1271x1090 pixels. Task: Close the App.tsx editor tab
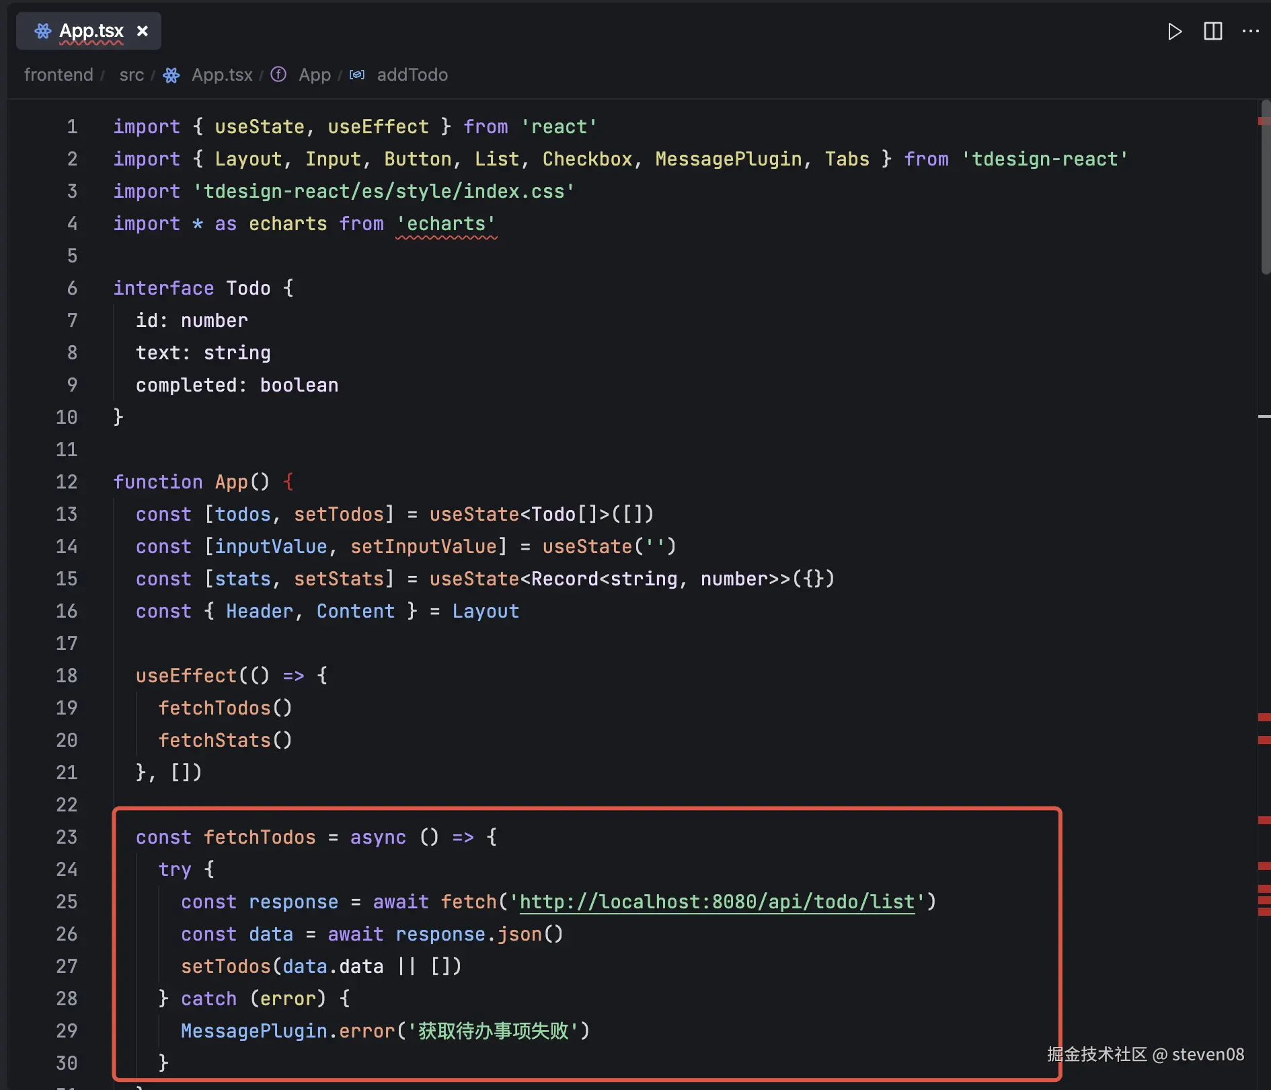pyautogui.click(x=142, y=31)
